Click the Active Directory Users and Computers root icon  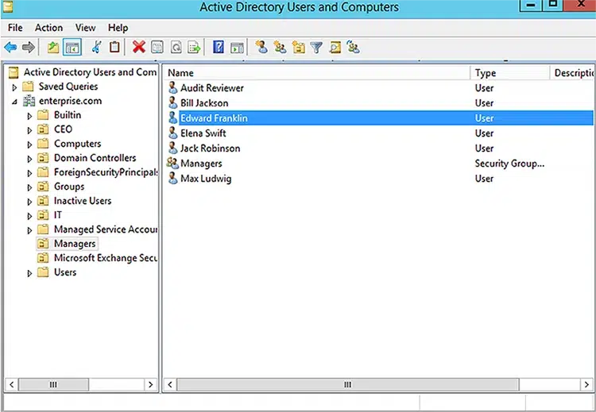[14, 72]
